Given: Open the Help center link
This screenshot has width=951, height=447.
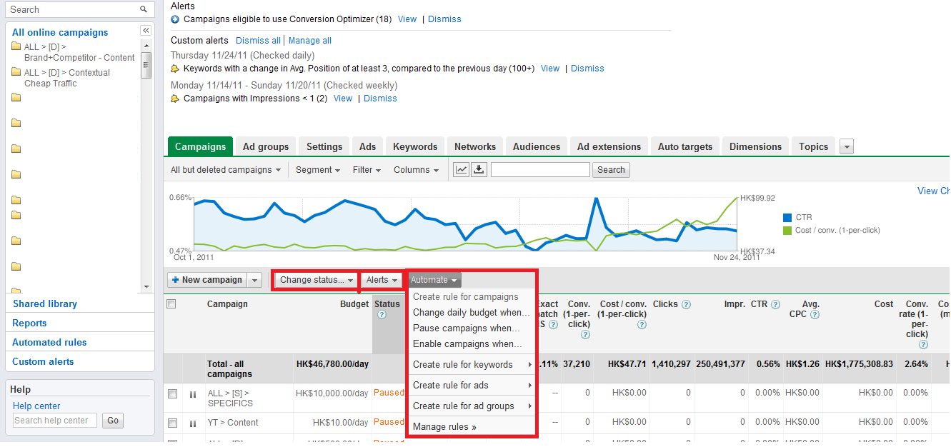Looking at the screenshot, I should pyautogui.click(x=36, y=406).
